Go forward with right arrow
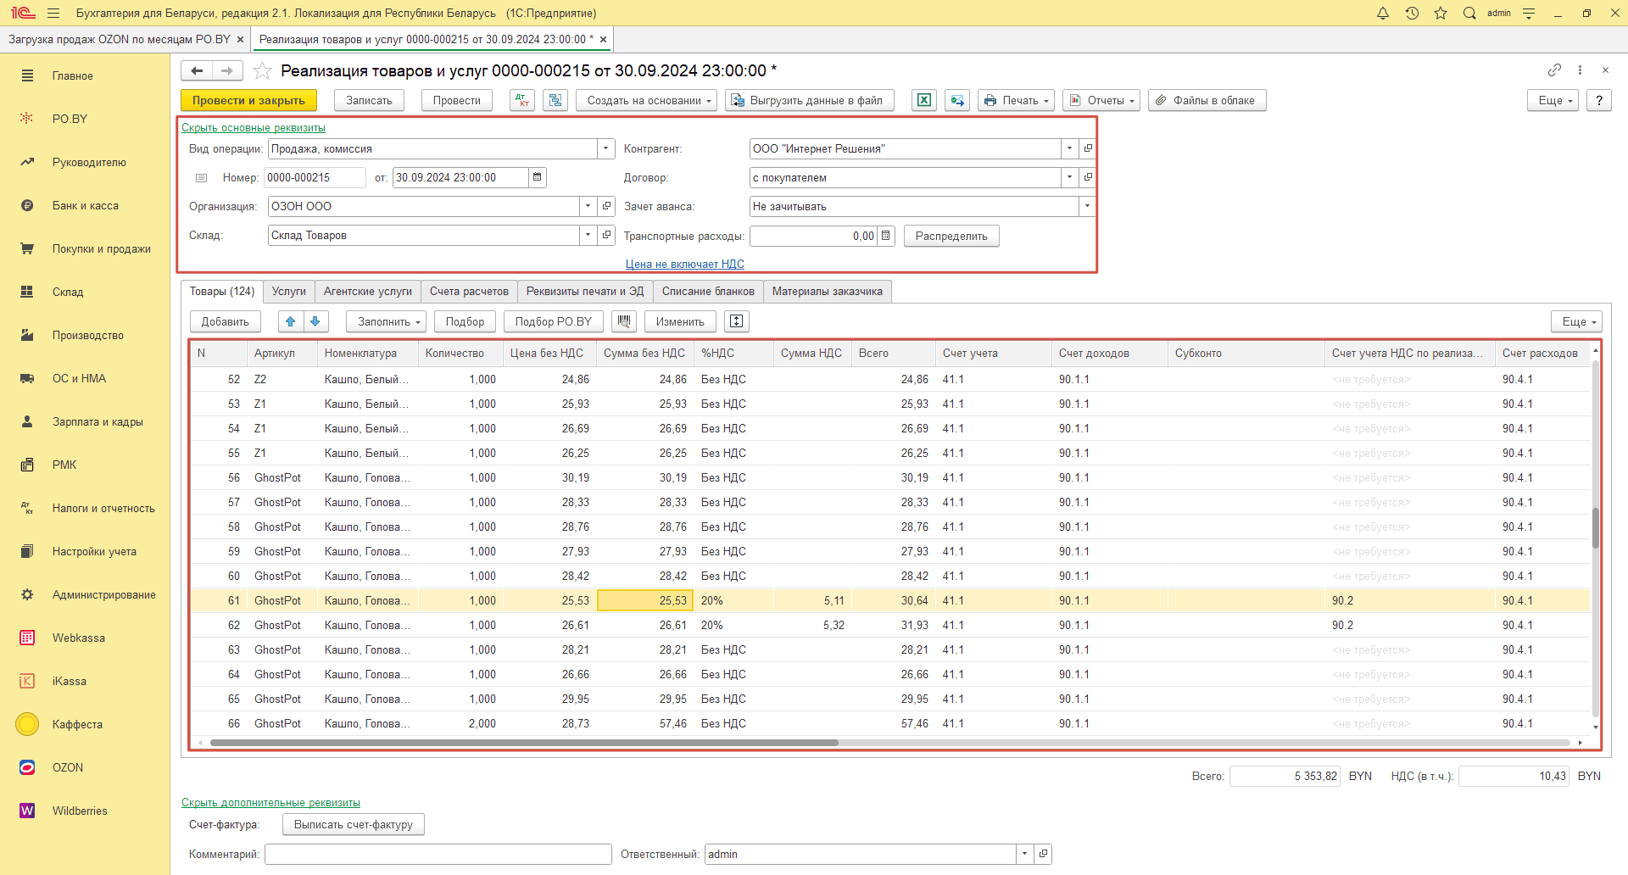Image resolution: width=1628 pixels, height=875 pixels. click(x=227, y=70)
